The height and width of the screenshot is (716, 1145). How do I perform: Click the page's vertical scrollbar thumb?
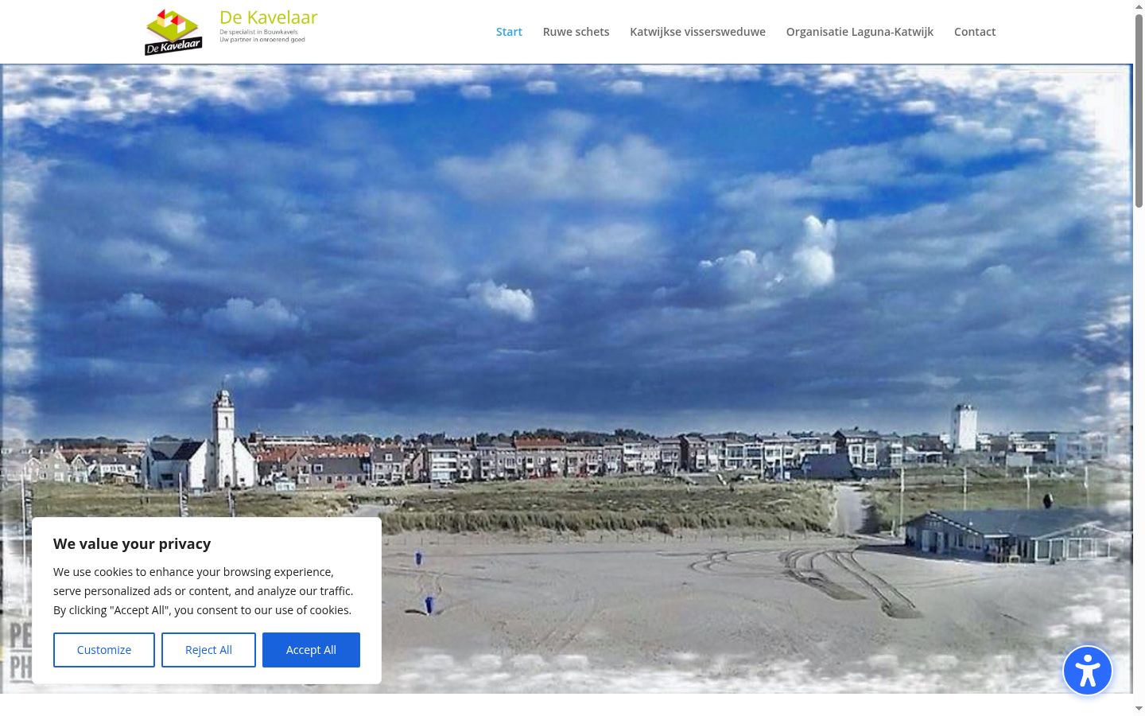tap(1139, 111)
